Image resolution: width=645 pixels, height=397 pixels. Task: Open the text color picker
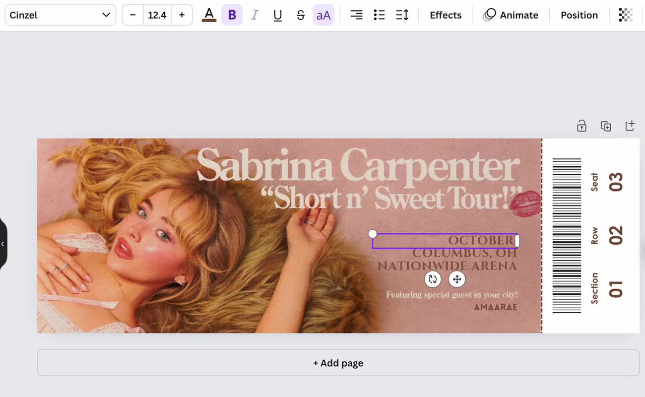click(x=209, y=15)
